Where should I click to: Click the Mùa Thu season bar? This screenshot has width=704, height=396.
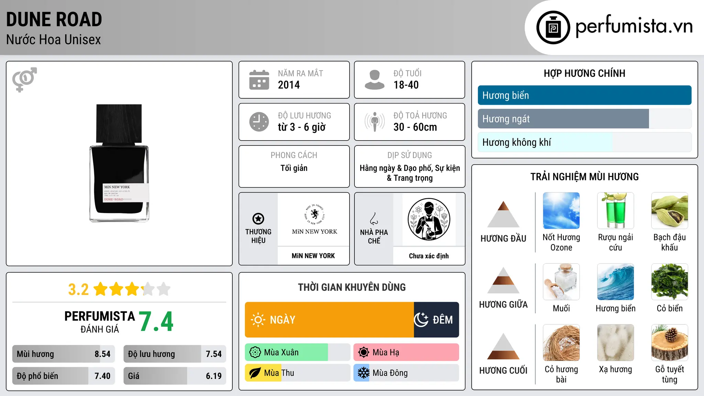coord(297,373)
